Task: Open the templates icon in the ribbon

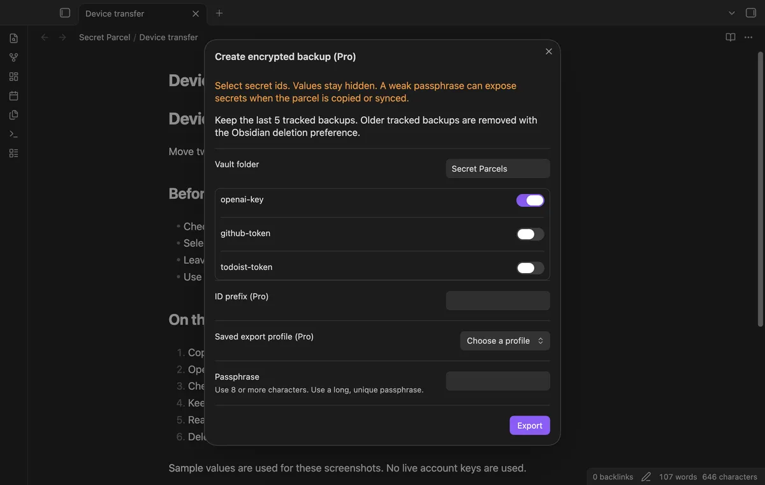Action: pos(13,115)
